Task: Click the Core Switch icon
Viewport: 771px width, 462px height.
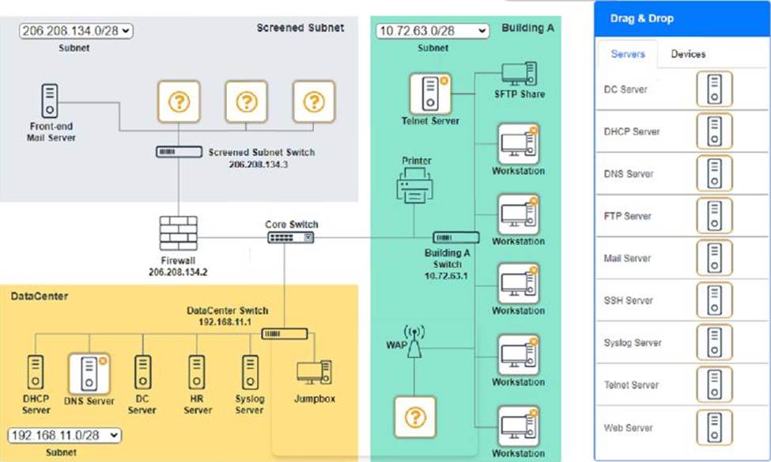Action: 291,237
